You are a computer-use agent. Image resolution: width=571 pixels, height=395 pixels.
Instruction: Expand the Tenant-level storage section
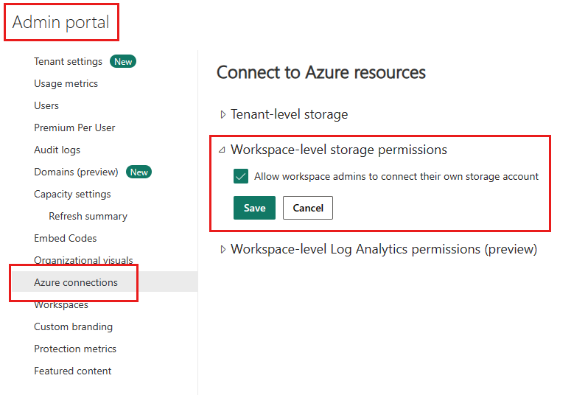(x=223, y=115)
